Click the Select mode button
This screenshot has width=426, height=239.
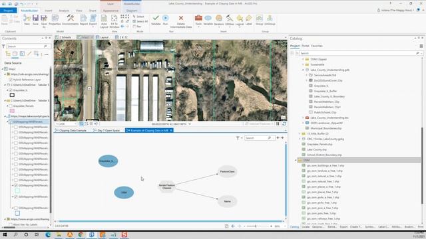[x=138, y=17]
